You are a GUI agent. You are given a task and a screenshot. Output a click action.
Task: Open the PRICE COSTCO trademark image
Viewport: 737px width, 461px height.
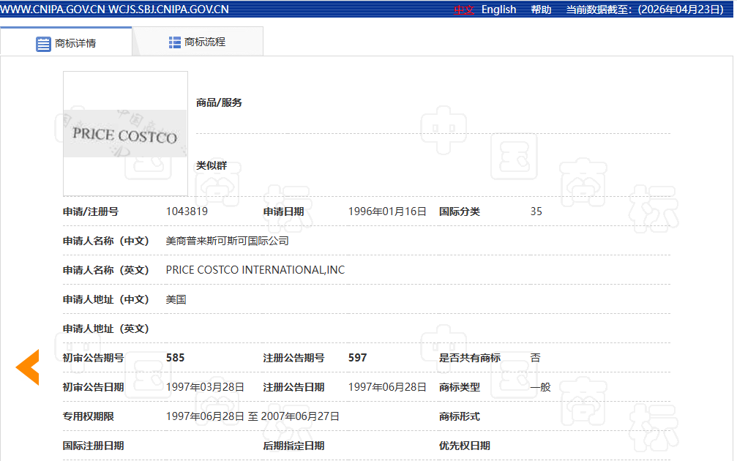click(x=125, y=133)
